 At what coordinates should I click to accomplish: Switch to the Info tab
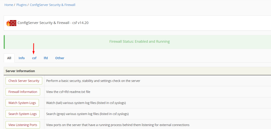tap(22, 58)
